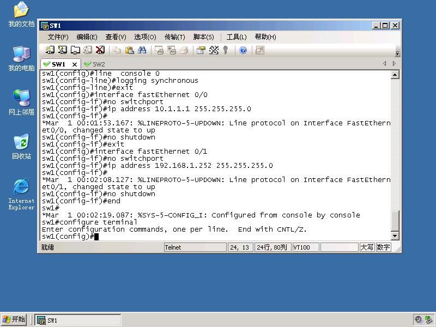Click the Disconnect red X icon

[x=100, y=50]
